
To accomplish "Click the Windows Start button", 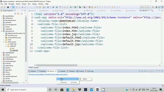I will tap(3, 90).
